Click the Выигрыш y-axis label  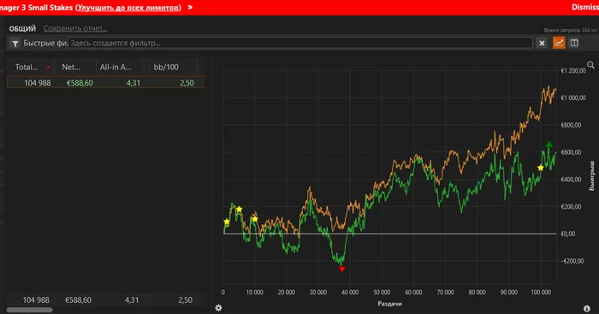click(592, 175)
